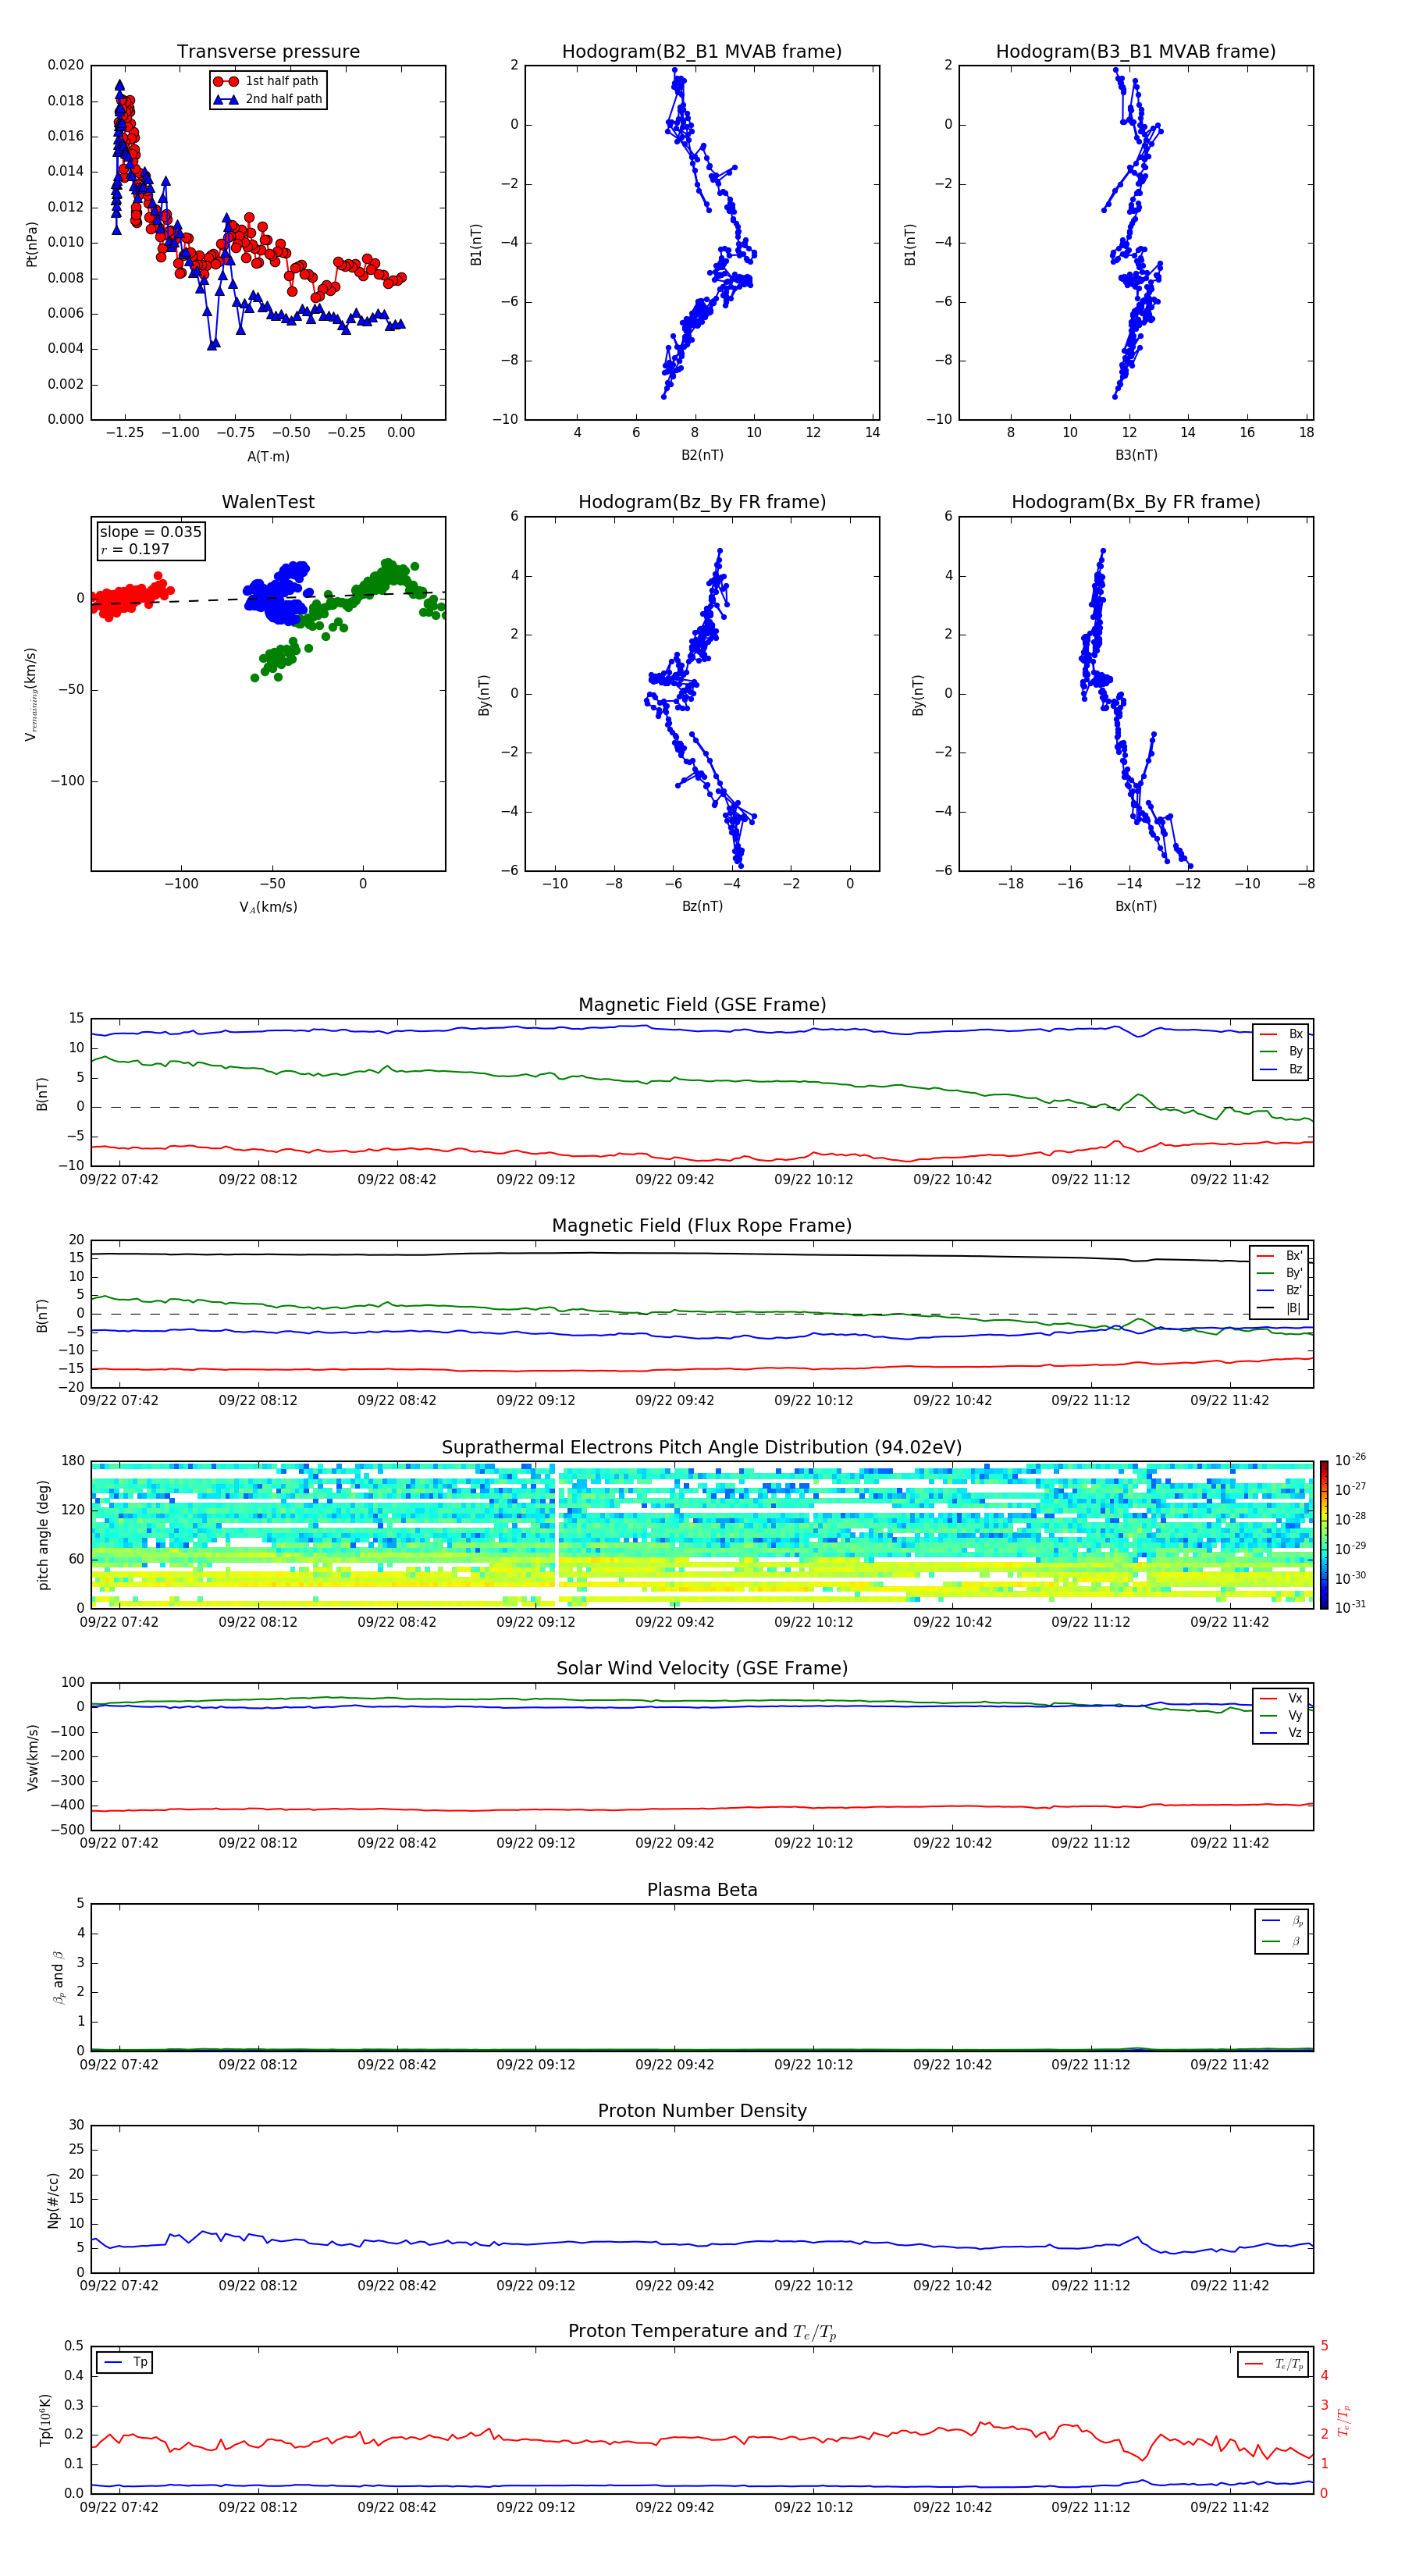The height and width of the screenshot is (2576, 1405).
Task: Click Vz in the solar wind legend
Action: pyautogui.click(x=1282, y=1733)
